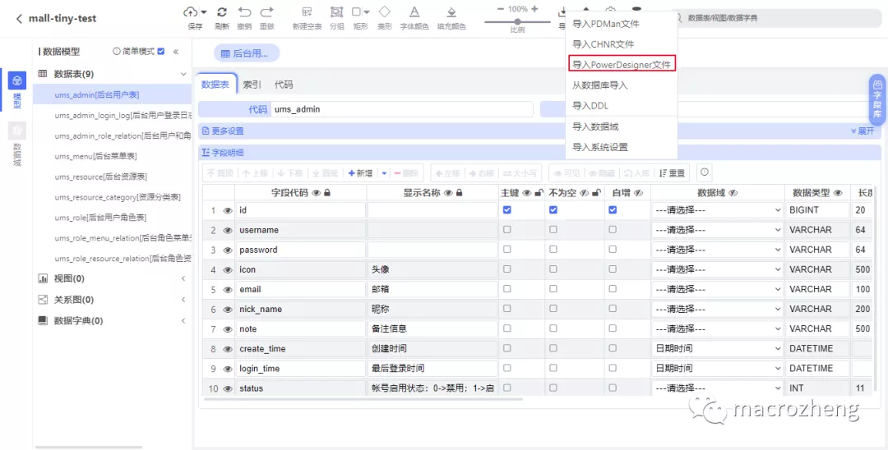
Task: Click the 重置 reset button
Action: pos(672,173)
